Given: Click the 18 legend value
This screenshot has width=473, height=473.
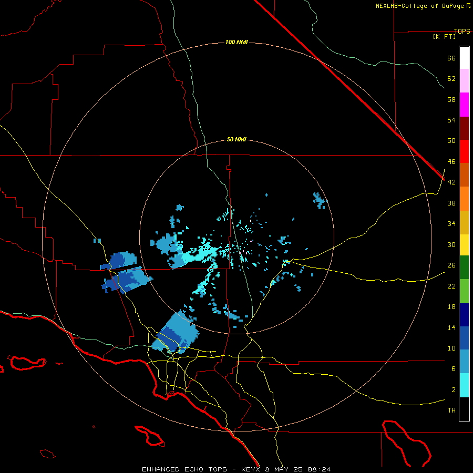Looking at the screenshot, I should click(x=451, y=307).
